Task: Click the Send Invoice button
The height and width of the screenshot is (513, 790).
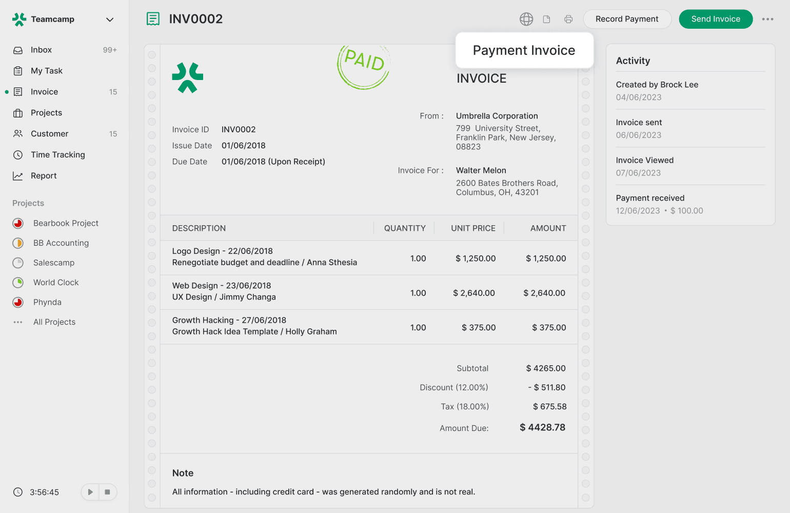Action: [x=716, y=19]
